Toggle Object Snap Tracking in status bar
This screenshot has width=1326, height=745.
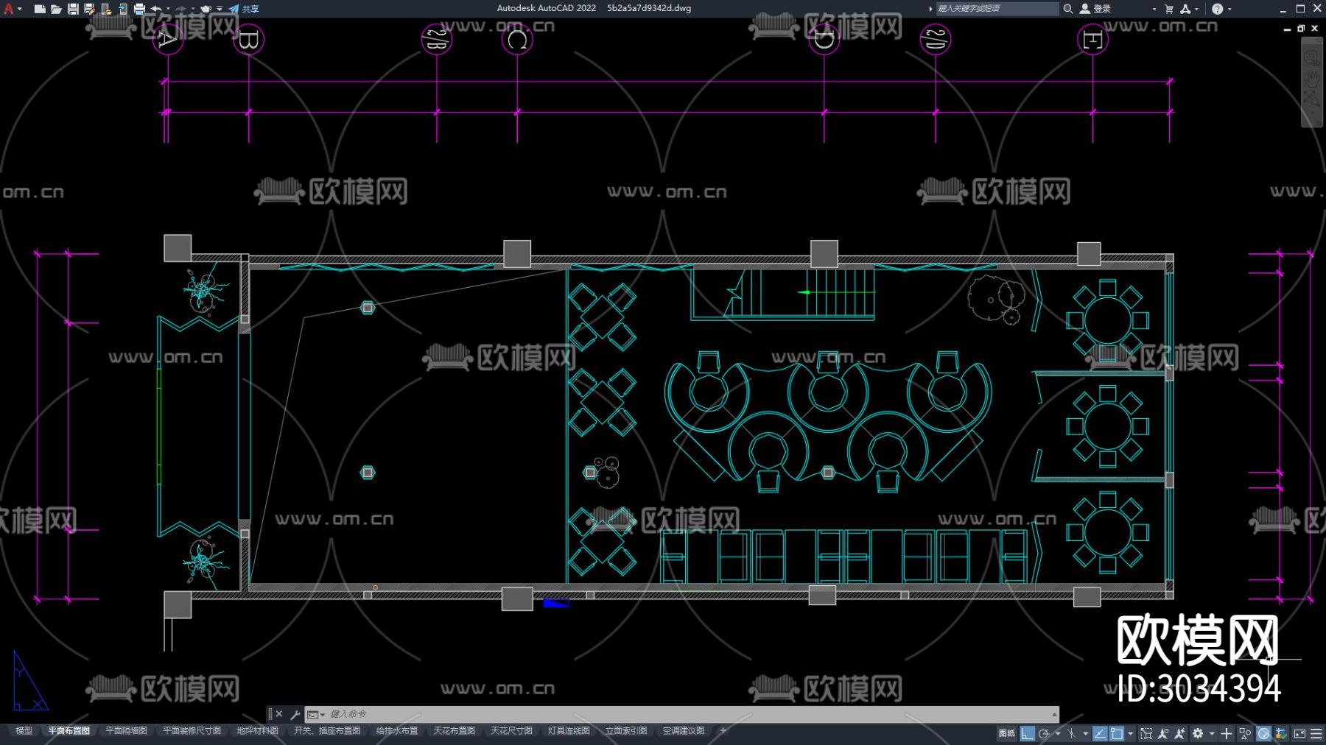tap(1100, 733)
